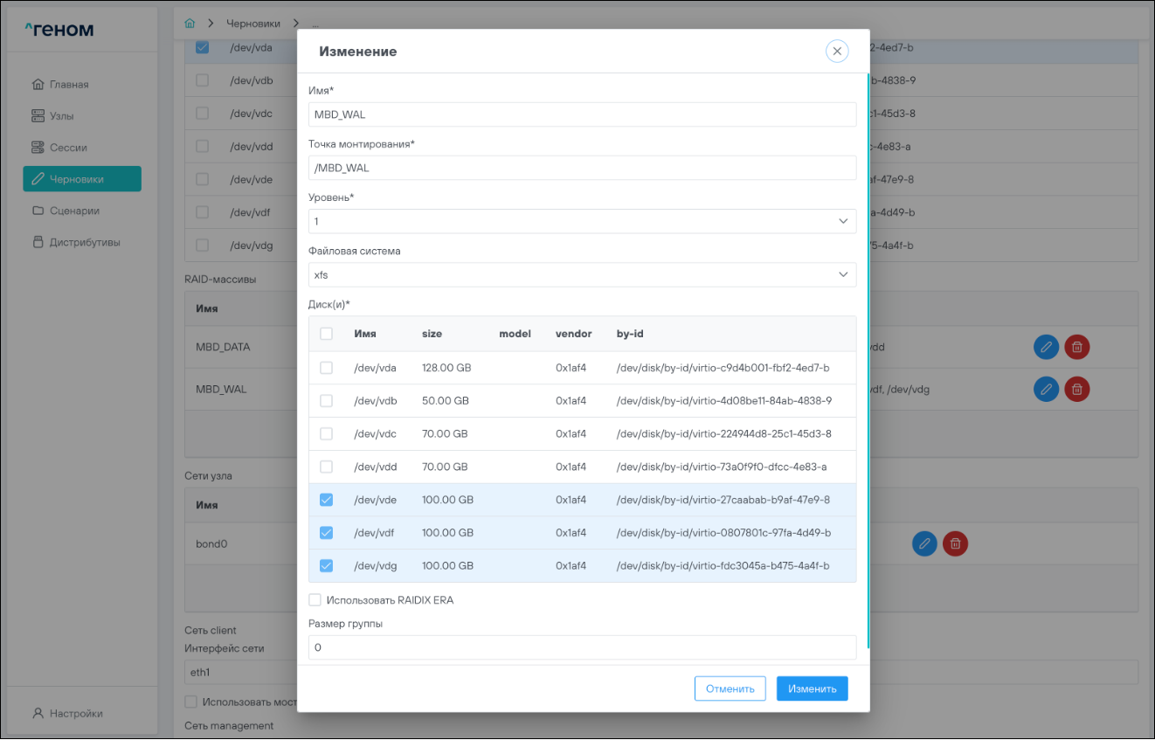Viewport: 1155px width, 740px height.
Task: Edit the MBD_WAL RAID array
Action: (x=1046, y=389)
